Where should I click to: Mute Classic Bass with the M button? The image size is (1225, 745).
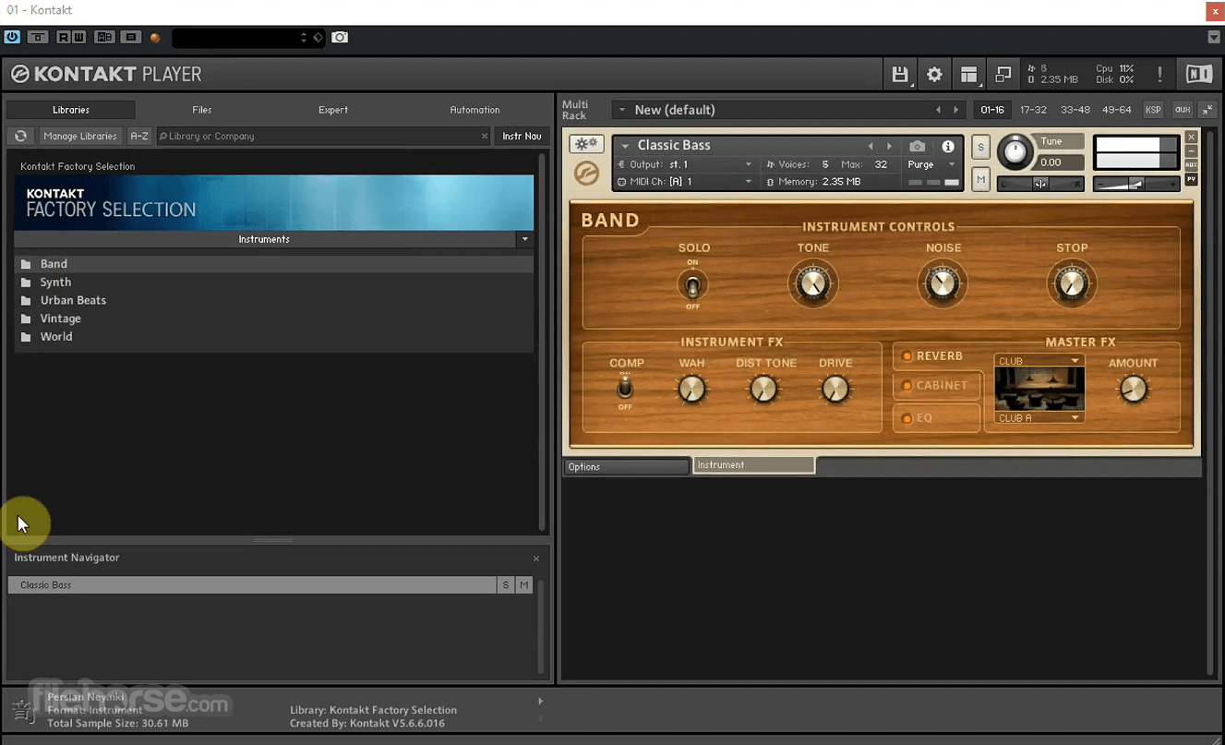click(x=980, y=180)
